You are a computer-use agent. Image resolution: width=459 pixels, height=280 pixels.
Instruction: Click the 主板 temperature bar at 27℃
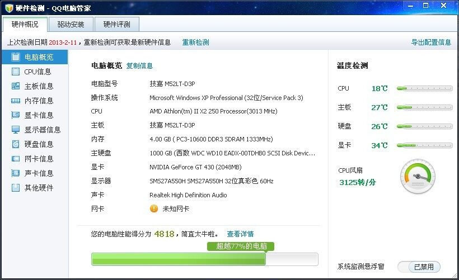(424, 107)
